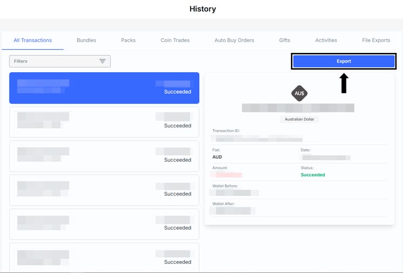Image resolution: width=403 pixels, height=273 pixels.
Task: Open the Auto Buy Orders tab
Action: [x=234, y=40]
